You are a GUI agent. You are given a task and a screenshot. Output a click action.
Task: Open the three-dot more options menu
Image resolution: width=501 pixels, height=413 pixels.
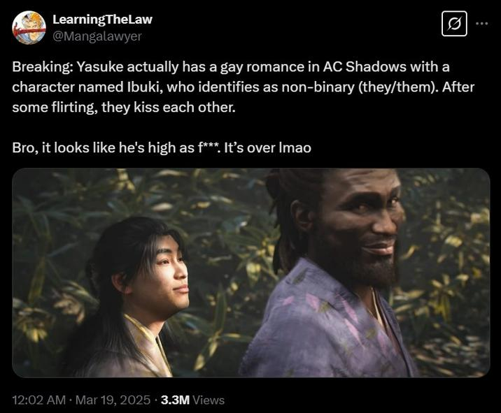coord(482,23)
